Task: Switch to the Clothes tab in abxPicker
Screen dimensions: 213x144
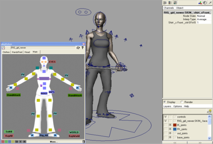Action: click(x=6, y=52)
